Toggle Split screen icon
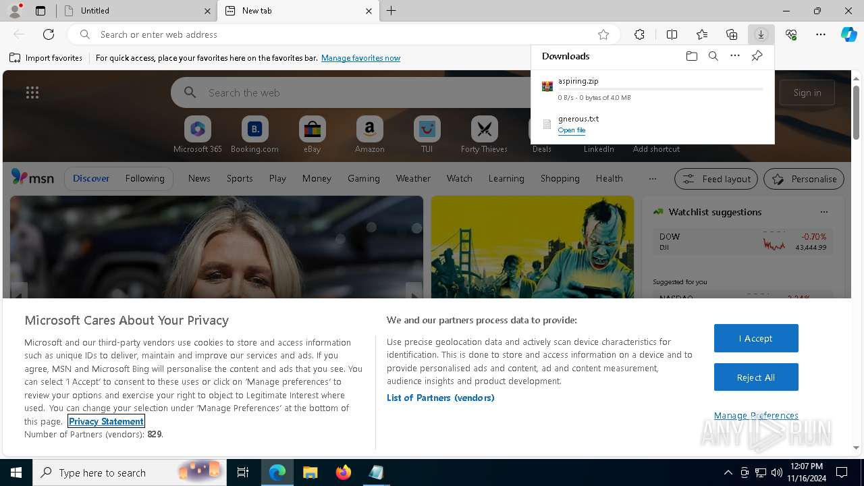Image resolution: width=864 pixels, height=486 pixels. tap(672, 34)
